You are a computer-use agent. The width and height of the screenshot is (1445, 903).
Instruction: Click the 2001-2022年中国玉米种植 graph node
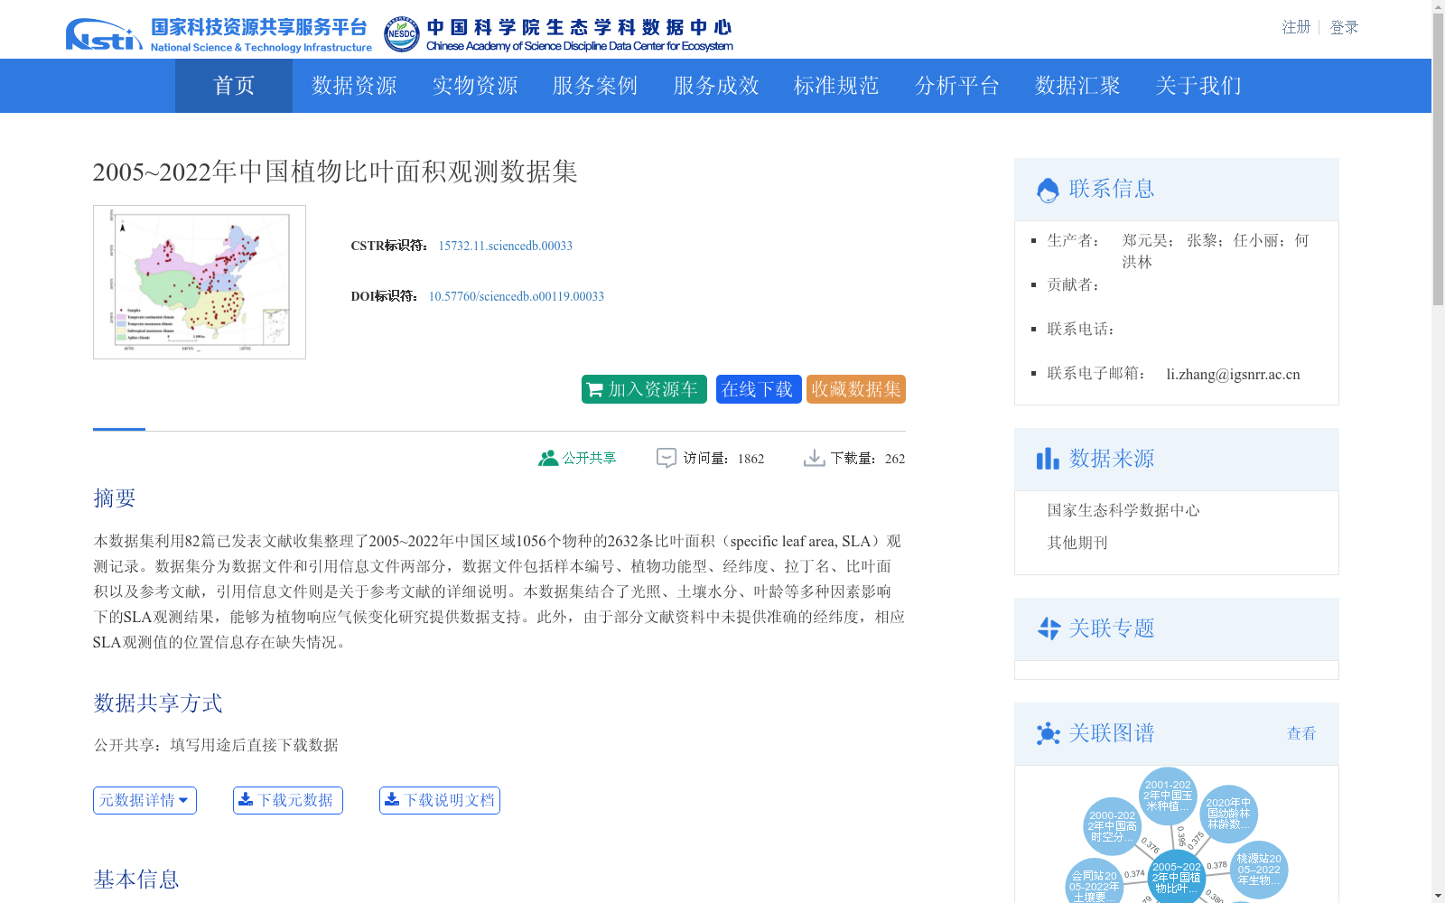point(1168,796)
